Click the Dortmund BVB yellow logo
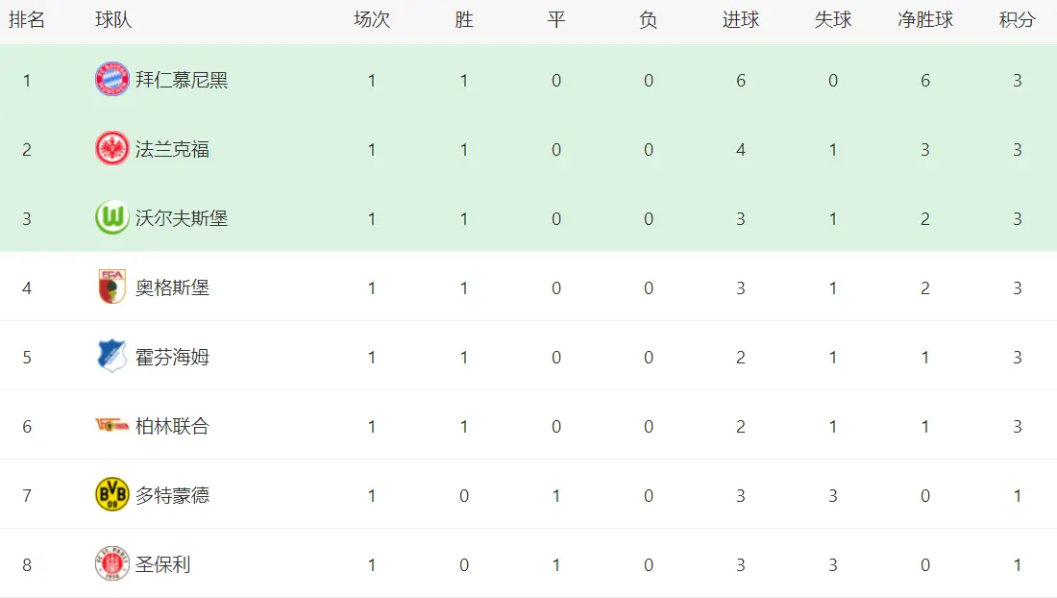1057x598 pixels. (111, 495)
